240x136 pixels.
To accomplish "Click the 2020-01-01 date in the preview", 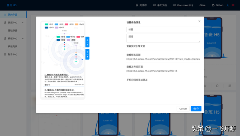I will pyautogui.click(x=79, y=85).
